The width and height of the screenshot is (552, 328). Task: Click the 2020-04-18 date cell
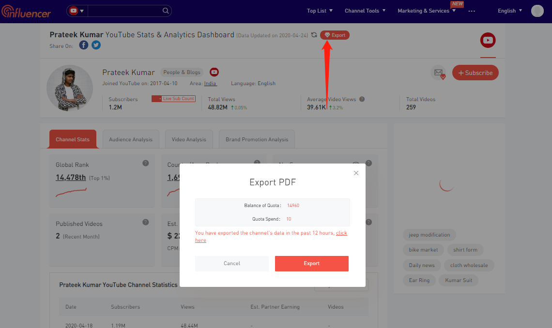(79, 326)
